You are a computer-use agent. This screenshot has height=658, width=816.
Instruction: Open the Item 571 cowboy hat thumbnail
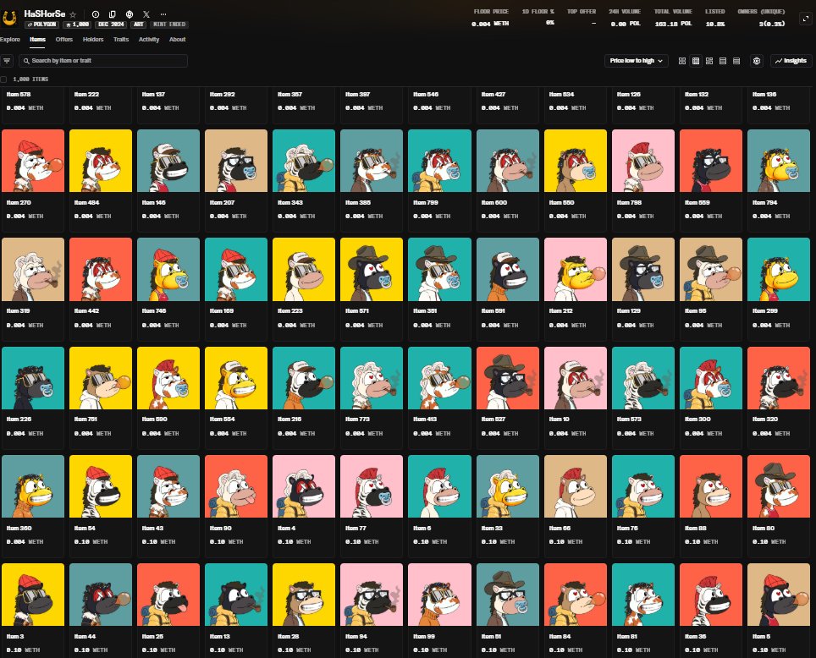[x=372, y=270]
